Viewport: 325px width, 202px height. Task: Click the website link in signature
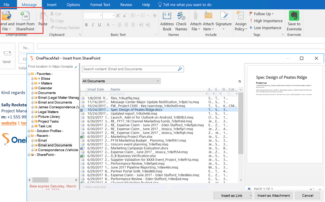(x=9, y=123)
